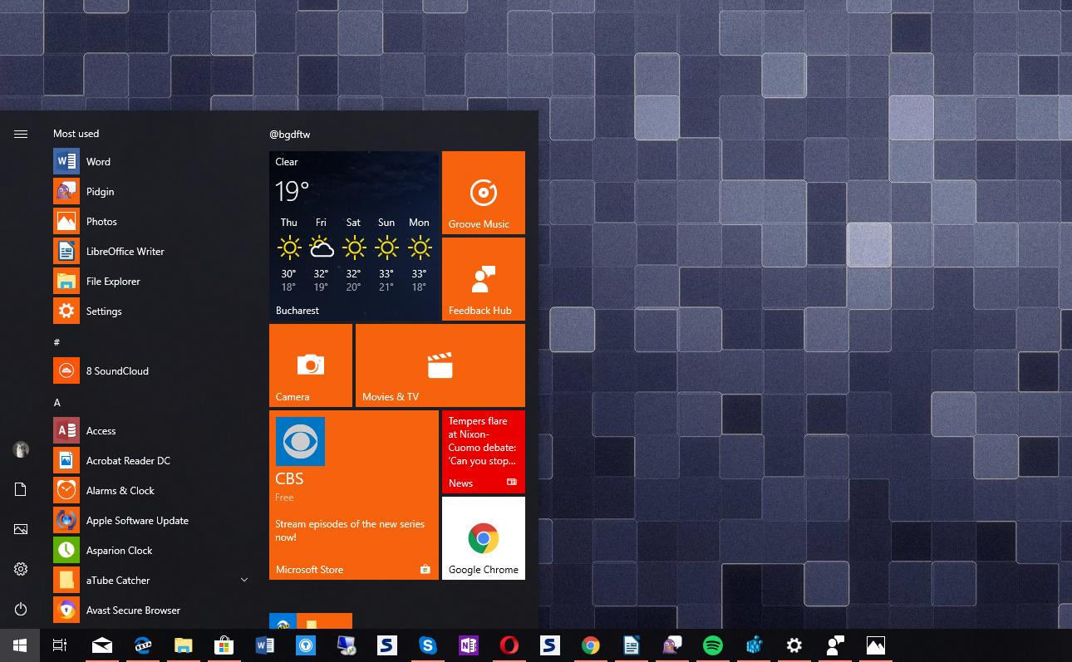
Task: Launch Google Chrome tile
Action: pyautogui.click(x=484, y=538)
